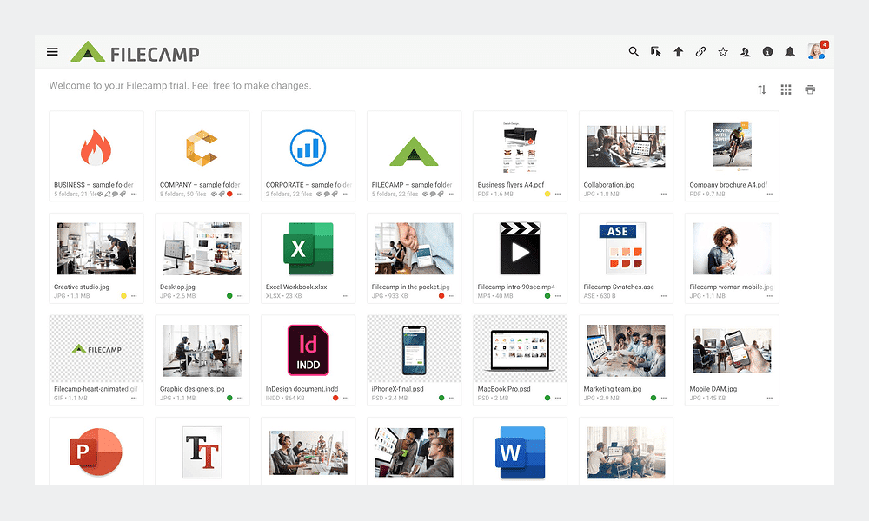This screenshot has height=521, width=869.
Task: Select the Word document icon
Action: [x=520, y=452]
